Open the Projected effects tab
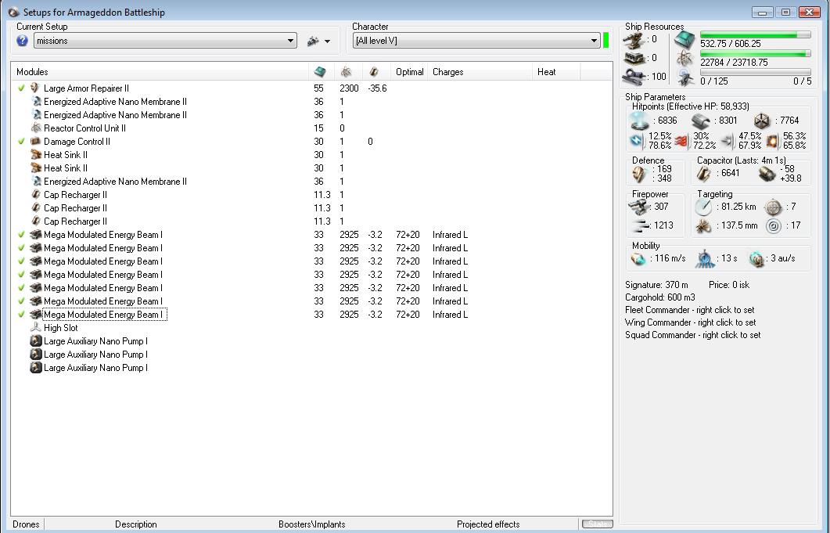This screenshot has height=533, width=830. tap(488, 524)
